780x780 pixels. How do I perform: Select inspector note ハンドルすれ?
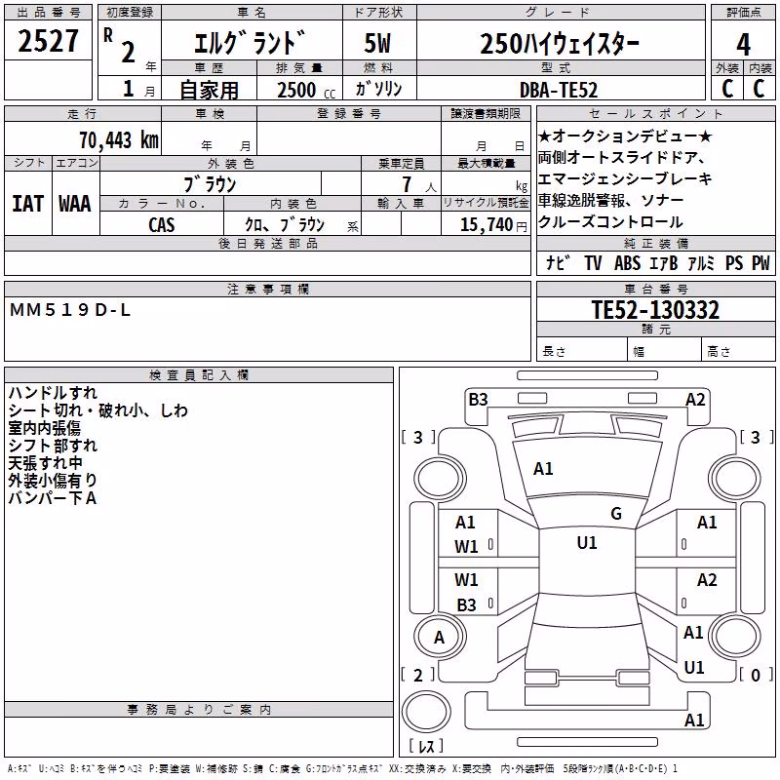53,393
